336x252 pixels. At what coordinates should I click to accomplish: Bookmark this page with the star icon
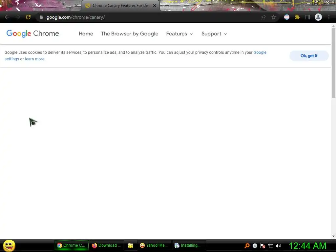(x=274, y=17)
